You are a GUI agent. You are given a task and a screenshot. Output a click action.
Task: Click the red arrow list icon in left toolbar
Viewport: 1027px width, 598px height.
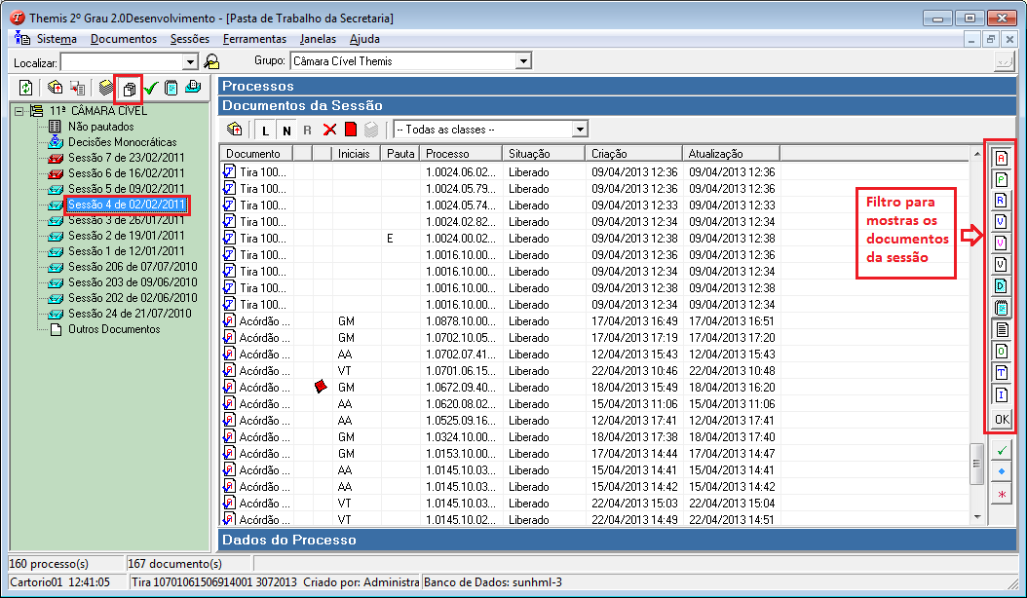pyautogui.click(x=77, y=87)
